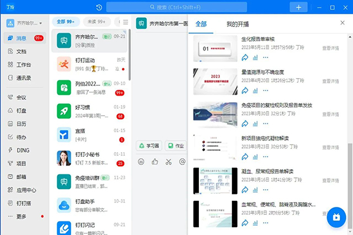Screen dimensions: 353x235
Task: View statistics for 免疫项目的复检规则 recording
Action: pos(255,123)
